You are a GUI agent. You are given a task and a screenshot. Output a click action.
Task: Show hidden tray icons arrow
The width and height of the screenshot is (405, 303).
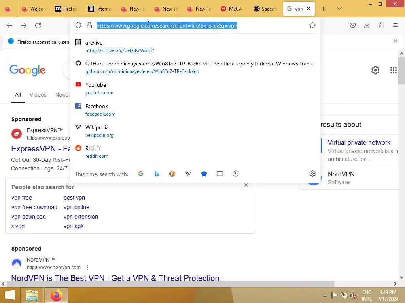pos(325,296)
